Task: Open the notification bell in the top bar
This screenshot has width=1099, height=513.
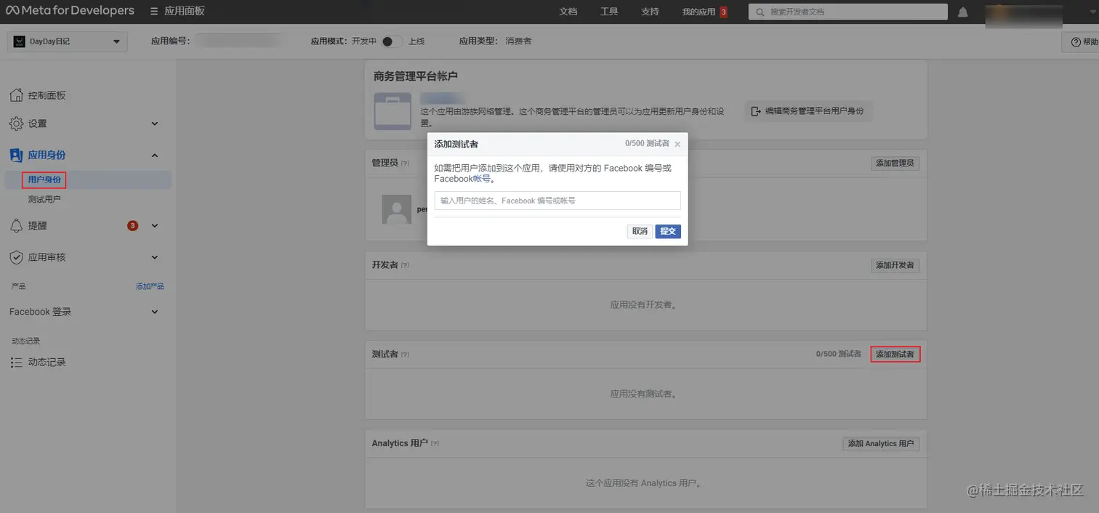Action: (x=963, y=11)
